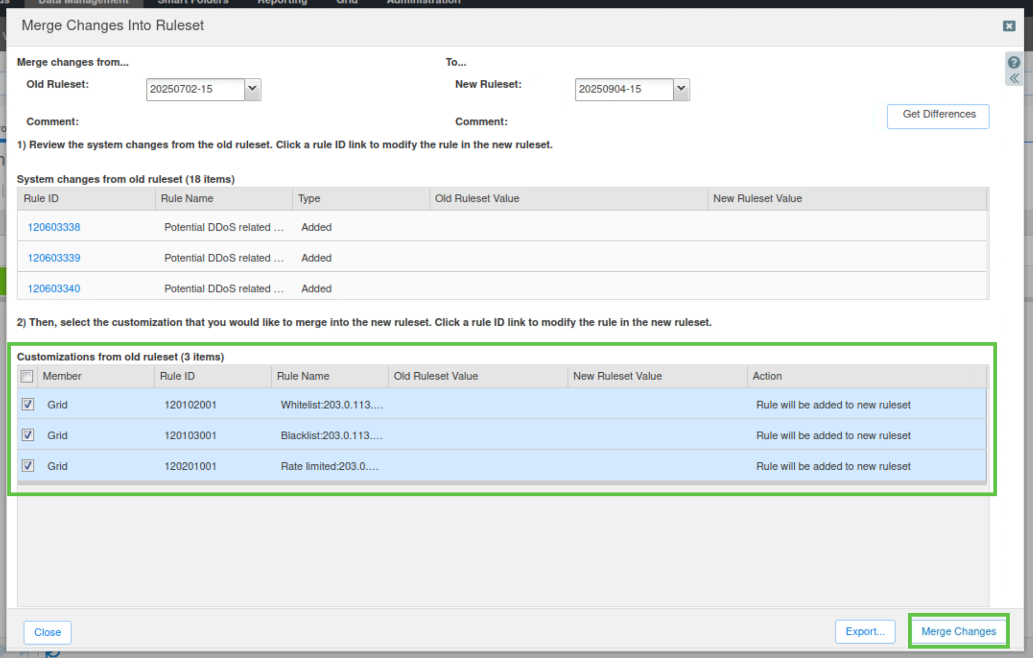The height and width of the screenshot is (658, 1033).
Task: Click the help question mark icon
Action: tap(1013, 62)
